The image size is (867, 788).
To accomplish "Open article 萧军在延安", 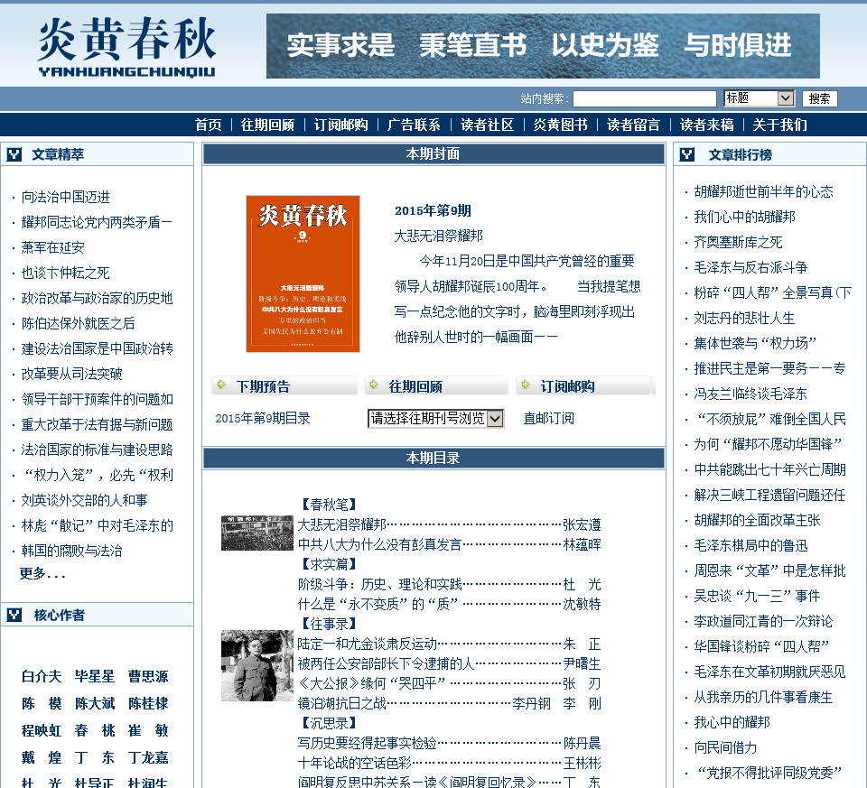I will coord(52,247).
